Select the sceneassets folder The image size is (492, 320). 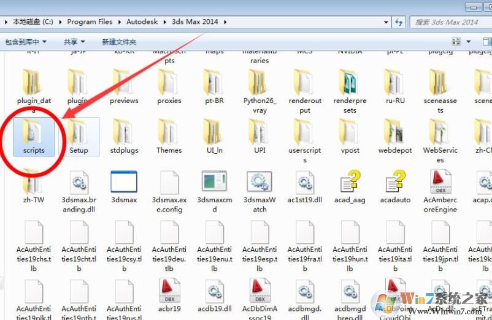[440, 91]
